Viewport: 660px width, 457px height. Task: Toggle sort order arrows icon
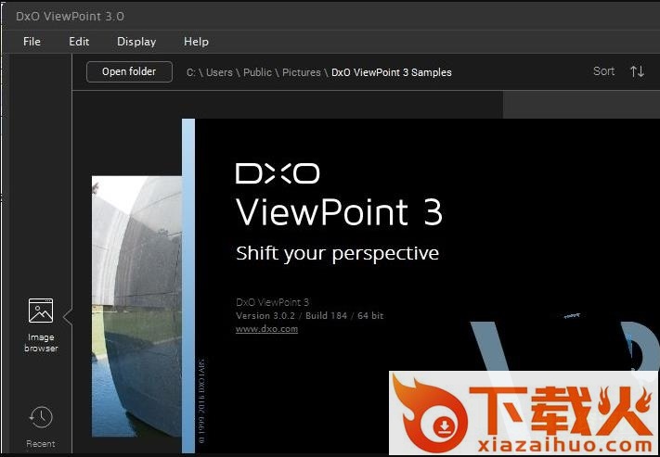pos(638,71)
